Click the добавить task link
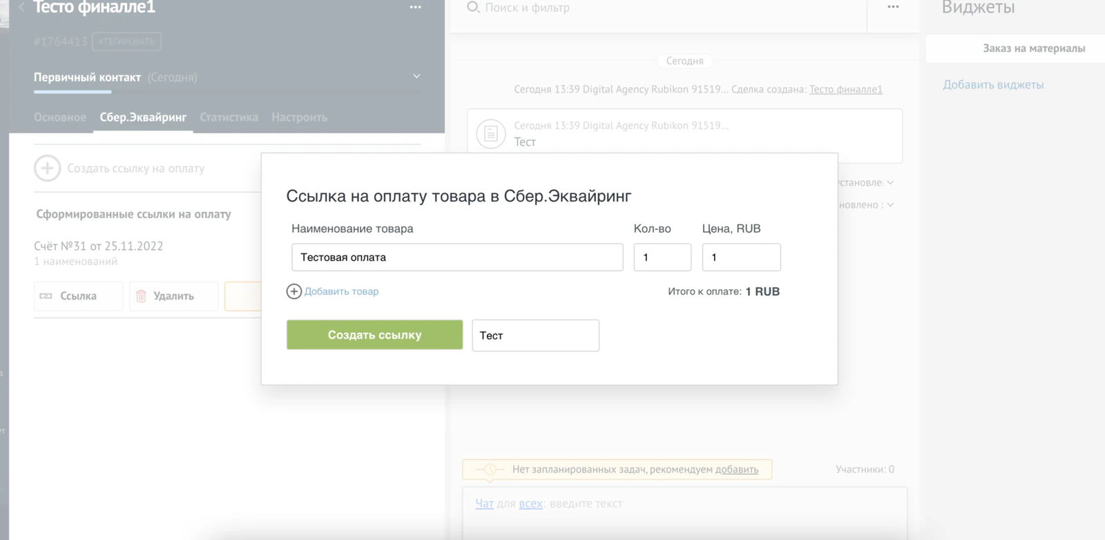 coord(736,470)
